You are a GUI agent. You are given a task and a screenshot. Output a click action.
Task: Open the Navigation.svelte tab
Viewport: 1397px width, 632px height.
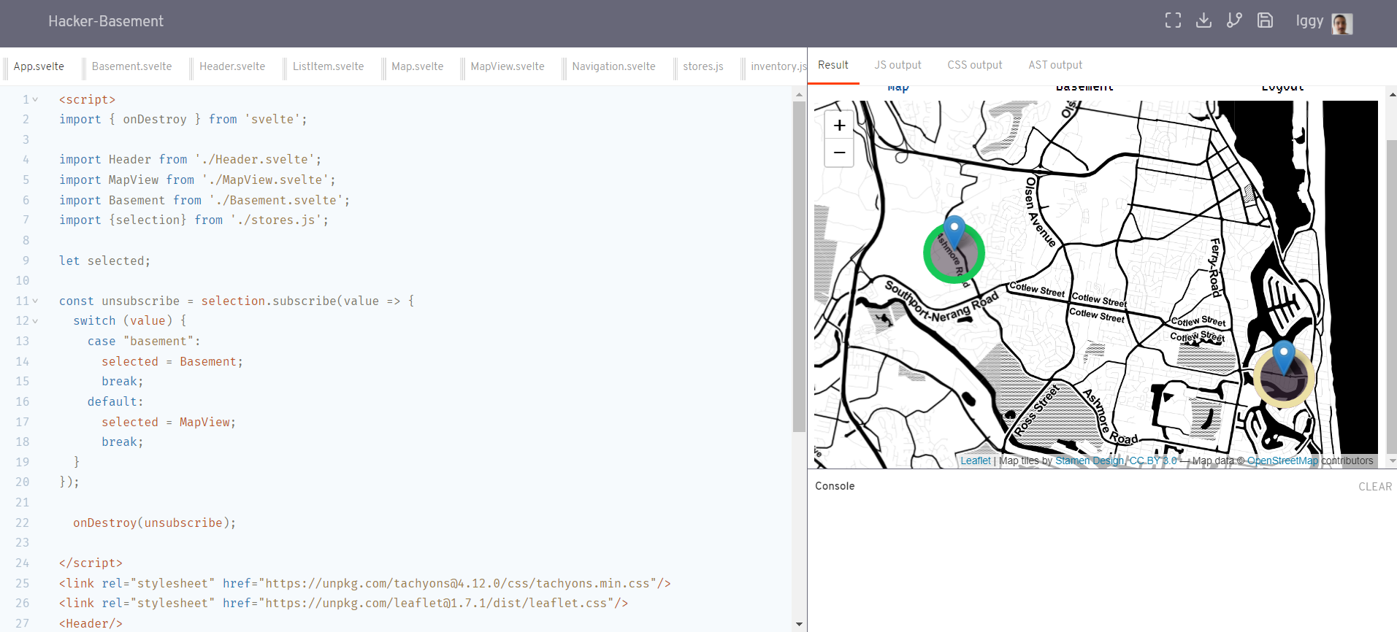point(613,66)
